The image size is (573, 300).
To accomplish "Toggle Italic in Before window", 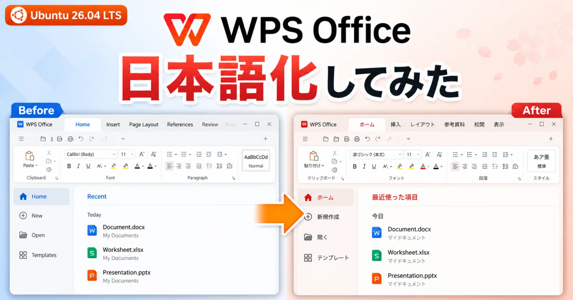I will pos(78,166).
